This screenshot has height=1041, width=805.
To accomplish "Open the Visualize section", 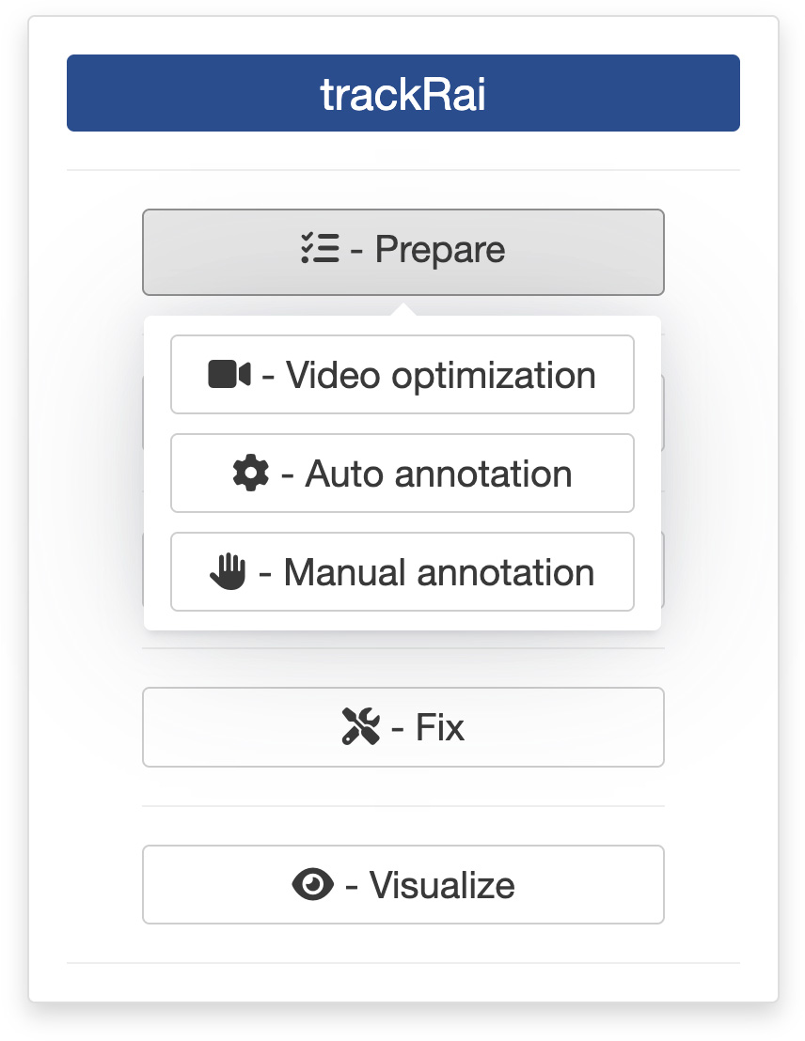I will tap(402, 884).
